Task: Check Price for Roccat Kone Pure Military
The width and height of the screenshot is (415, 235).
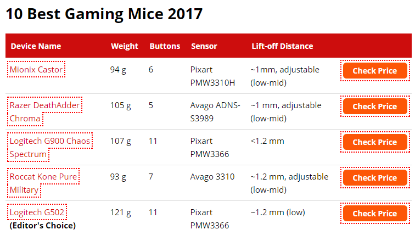Action: pos(375,178)
